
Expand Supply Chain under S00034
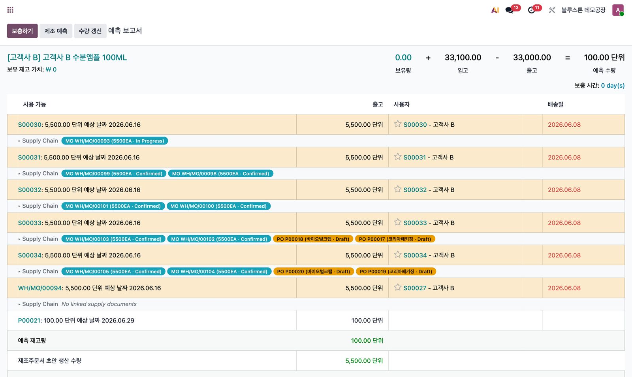38,272
